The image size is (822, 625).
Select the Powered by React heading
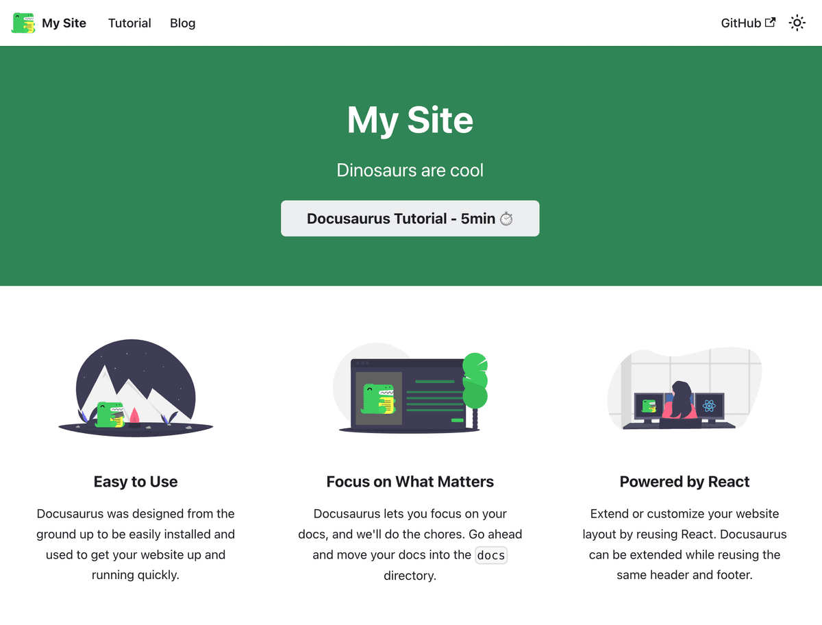coord(684,482)
